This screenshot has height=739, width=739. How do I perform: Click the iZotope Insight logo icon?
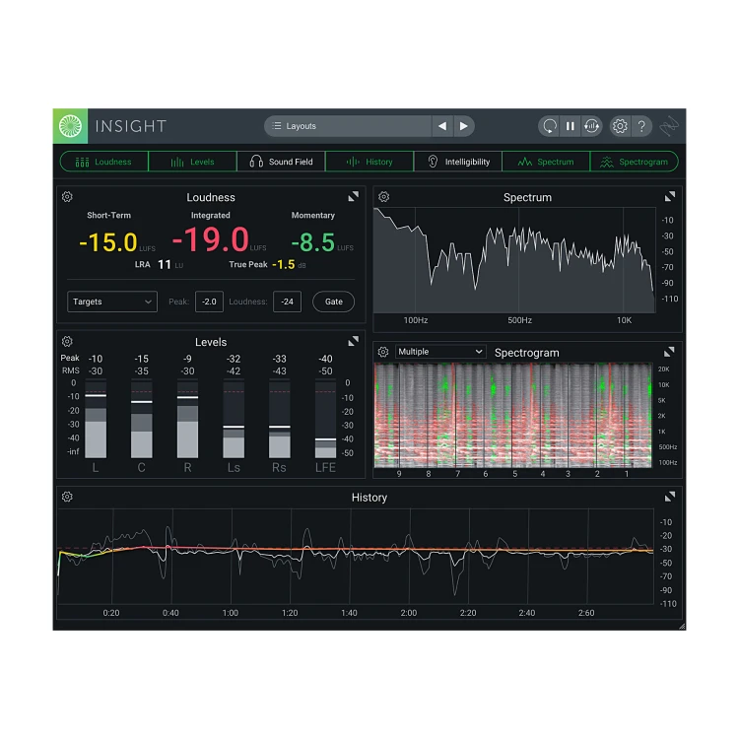coord(70,126)
